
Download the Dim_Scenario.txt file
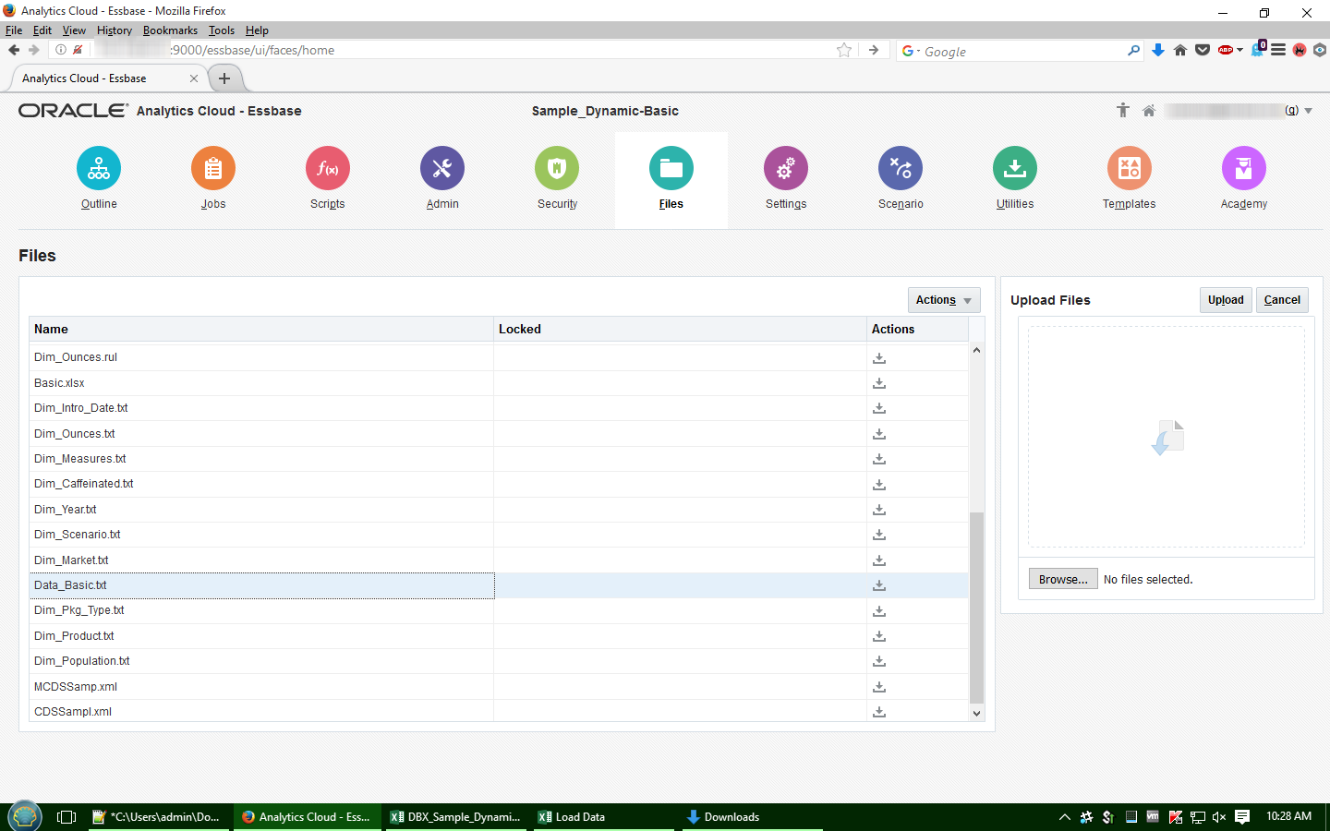click(x=879, y=535)
